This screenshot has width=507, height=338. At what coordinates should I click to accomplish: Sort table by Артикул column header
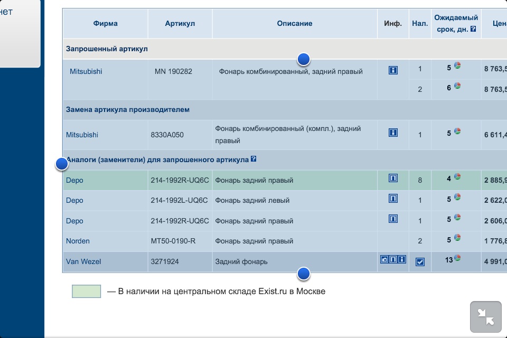[x=180, y=23]
